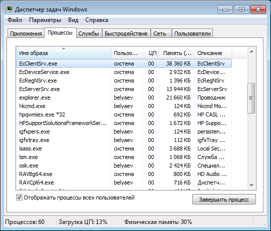Image resolution: width=271 pixels, height=231 pixels.
Task: Sort by Описание column header
Action: coord(213,53)
